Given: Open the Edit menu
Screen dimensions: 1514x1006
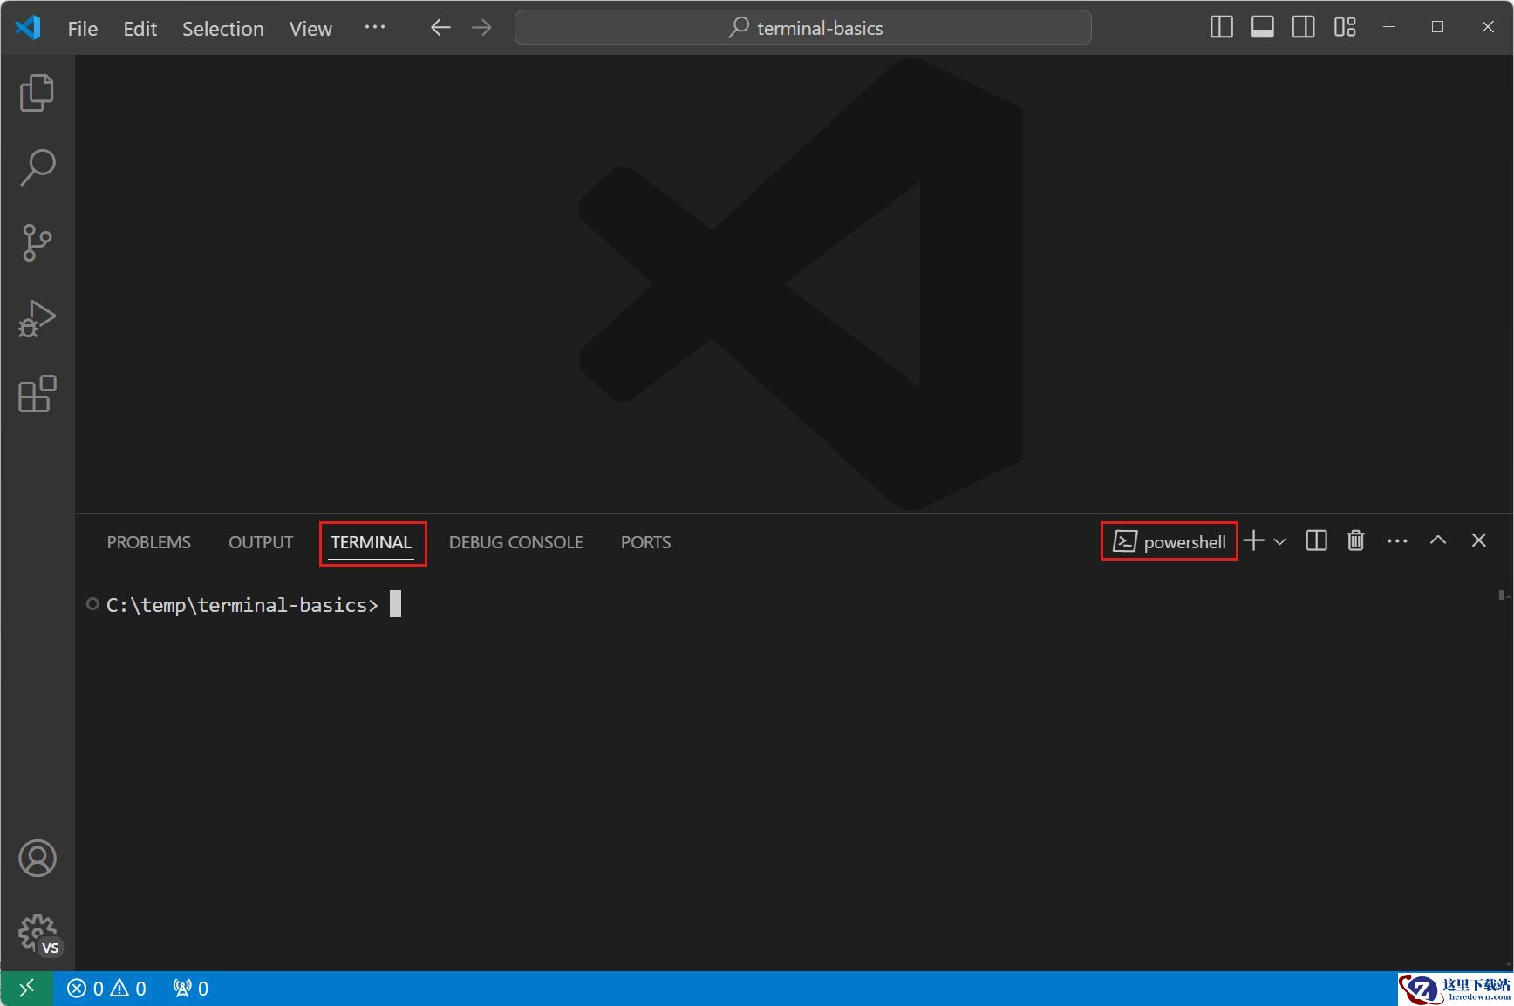Looking at the screenshot, I should [140, 29].
